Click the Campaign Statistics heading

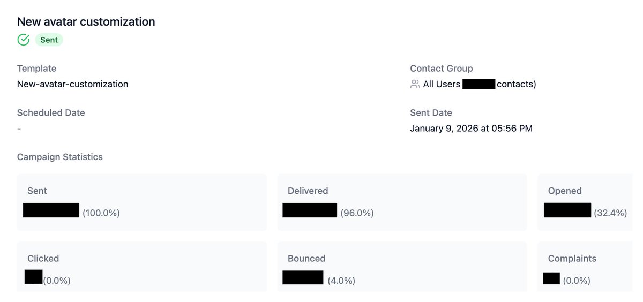click(60, 157)
